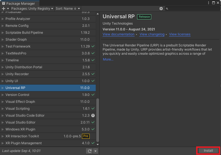Expand the Visual Scripting package row
This screenshot has height=155, width=221.
coord(2,109)
